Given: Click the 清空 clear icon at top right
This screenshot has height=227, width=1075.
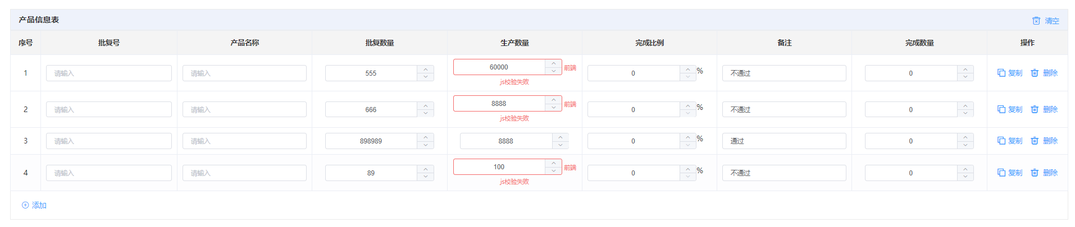Looking at the screenshot, I should [x=1036, y=21].
